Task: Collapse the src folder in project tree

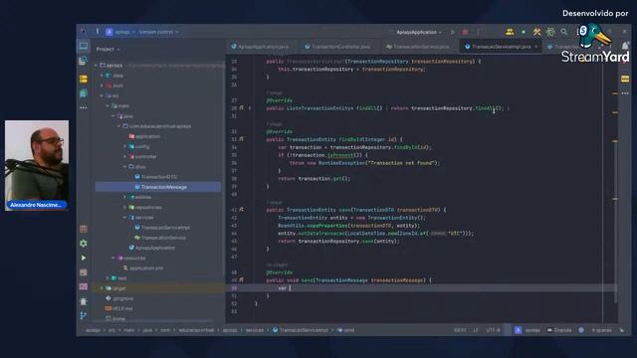Action: point(102,95)
